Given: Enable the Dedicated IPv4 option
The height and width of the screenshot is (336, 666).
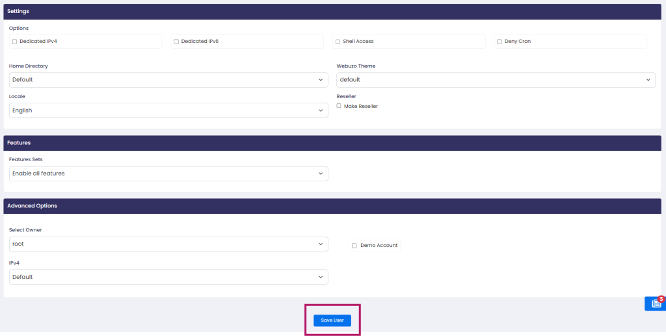Looking at the screenshot, I should click(15, 42).
